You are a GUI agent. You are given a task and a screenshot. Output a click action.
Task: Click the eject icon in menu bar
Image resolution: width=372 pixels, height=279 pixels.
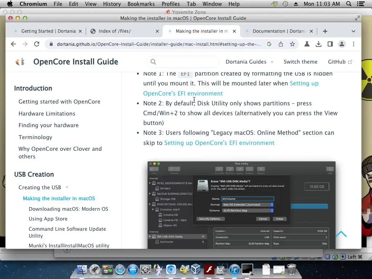tap(296, 4)
